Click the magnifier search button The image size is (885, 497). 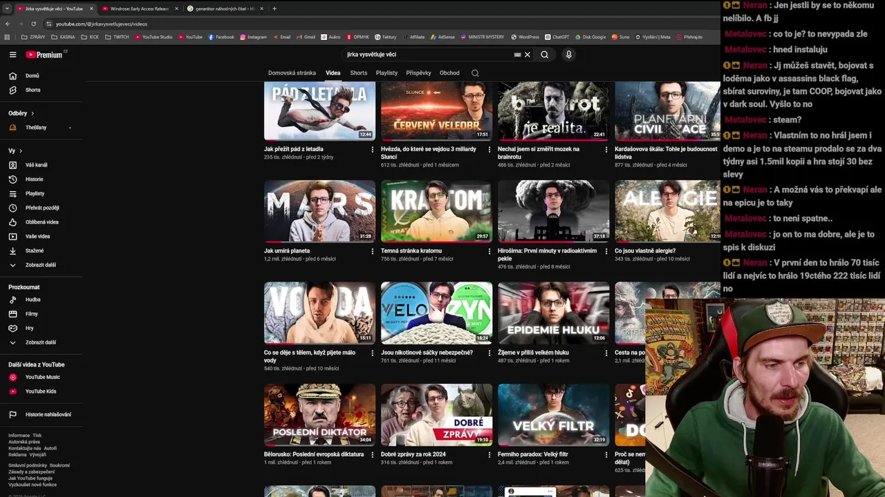pyautogui.click(x=545, y=55)
